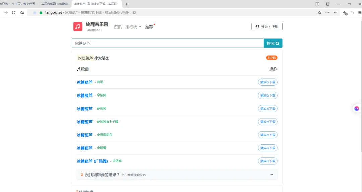
Task: Click the Fangpi music note logo
Action: pyautogui.click(x=78, y=26)
